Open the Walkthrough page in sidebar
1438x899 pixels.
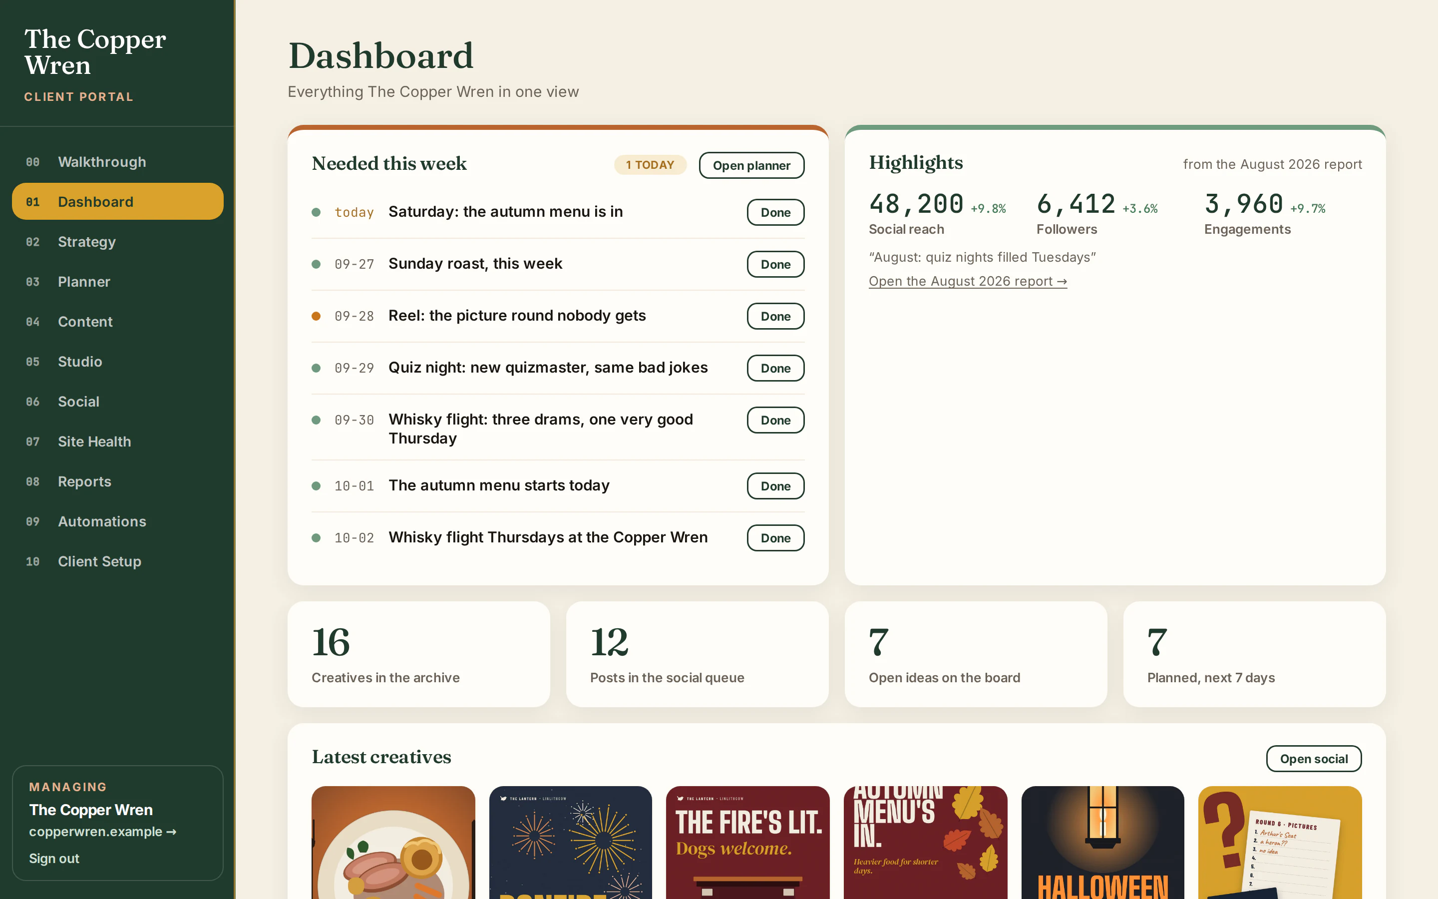(x=118, y=162)
